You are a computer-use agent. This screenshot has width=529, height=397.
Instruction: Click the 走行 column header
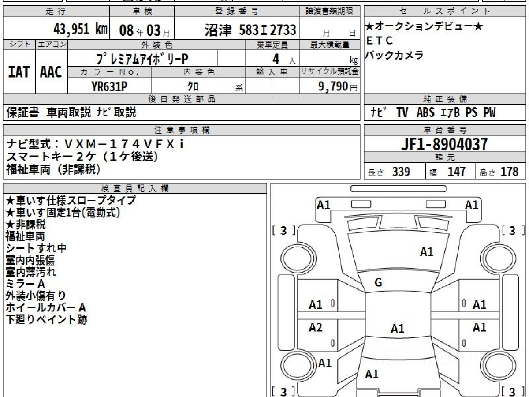coord(55,11)
